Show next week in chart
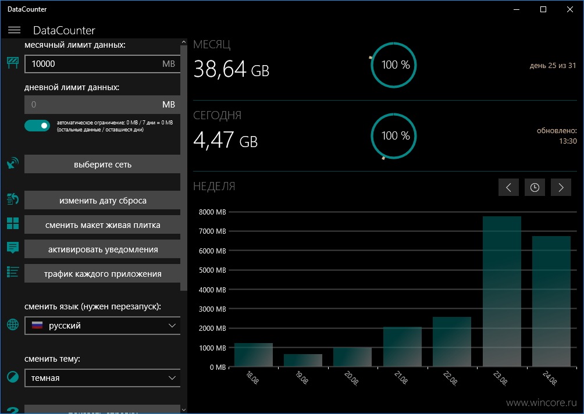This screenshot has height=414, width=584. pos(561,187)
